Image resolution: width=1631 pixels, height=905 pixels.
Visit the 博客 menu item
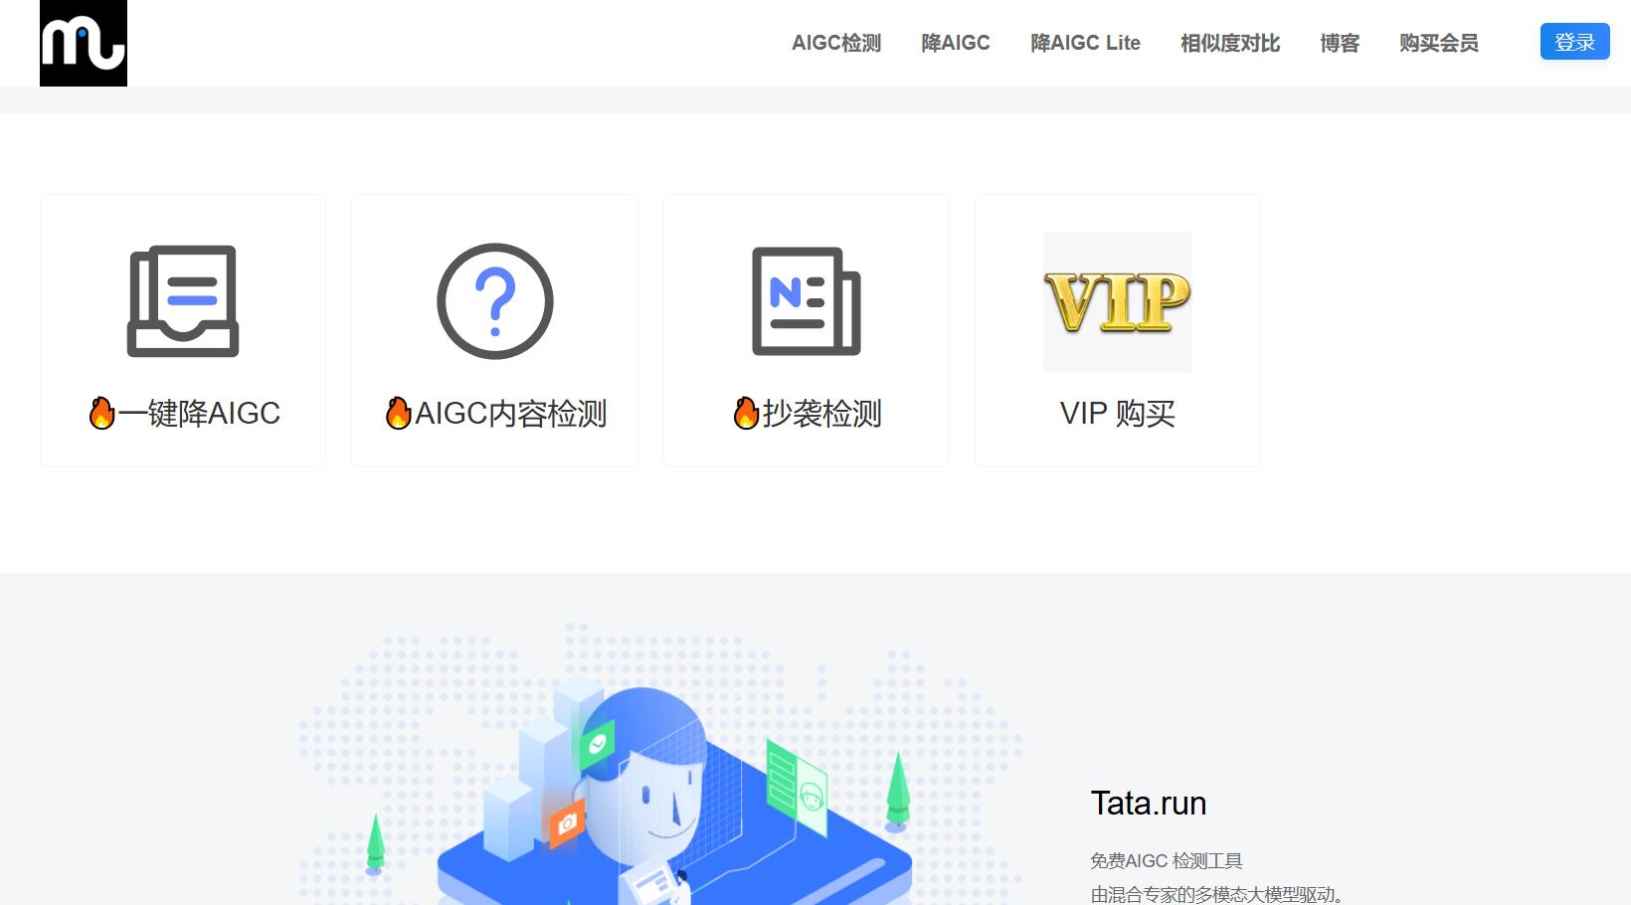1340,43
